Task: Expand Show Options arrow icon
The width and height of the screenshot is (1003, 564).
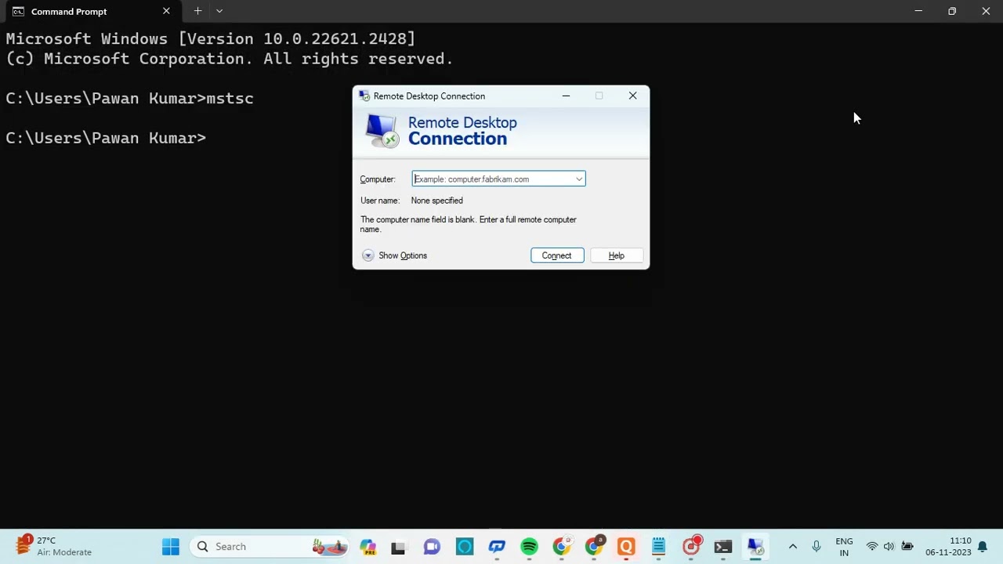Action: tap(368, 255)
